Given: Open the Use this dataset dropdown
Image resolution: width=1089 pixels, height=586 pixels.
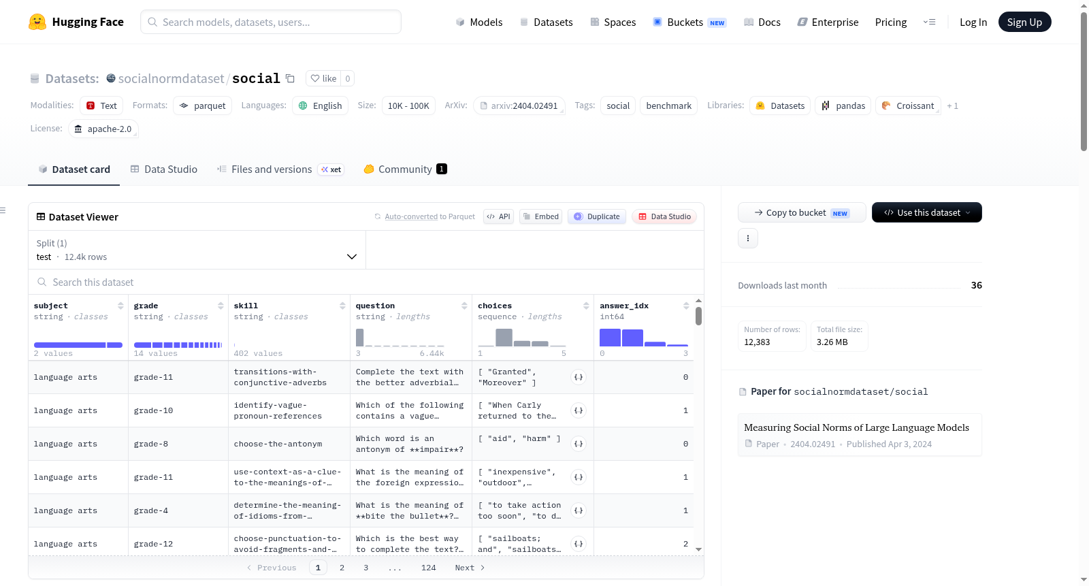Looking at the screenshot, I should 926,212.
